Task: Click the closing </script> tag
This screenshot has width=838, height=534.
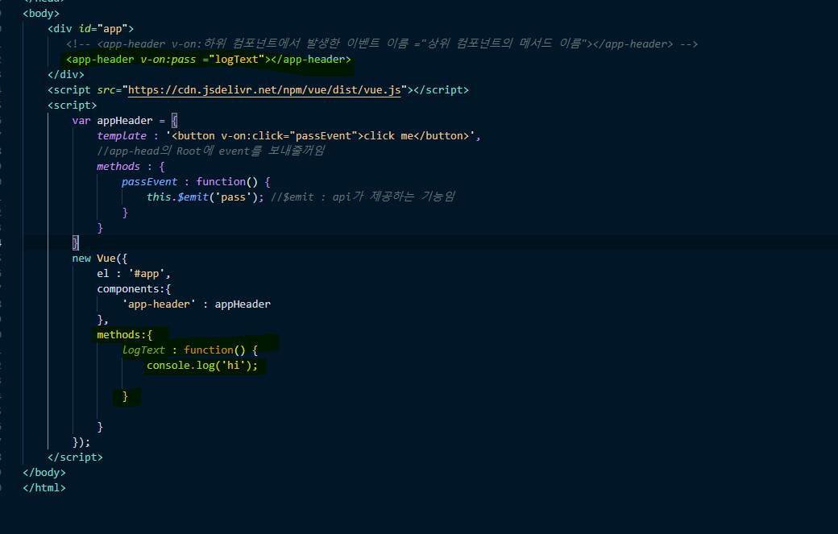Action: point(75,457)
